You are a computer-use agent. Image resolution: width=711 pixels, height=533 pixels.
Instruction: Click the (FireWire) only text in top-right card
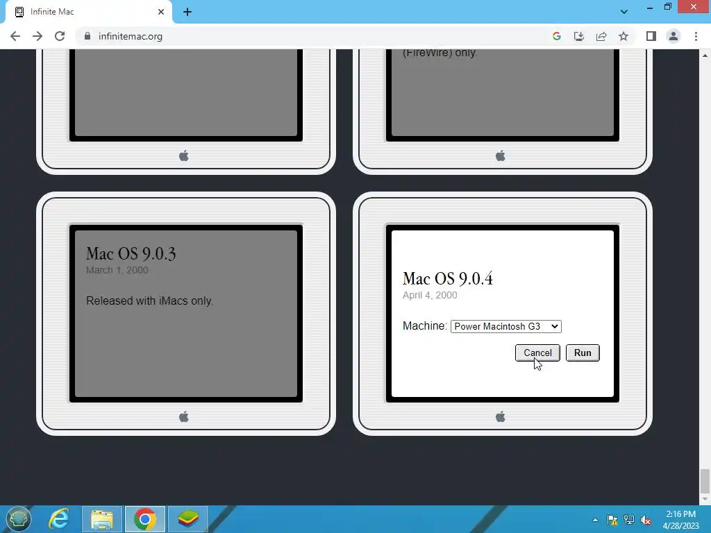pos(440,53)
